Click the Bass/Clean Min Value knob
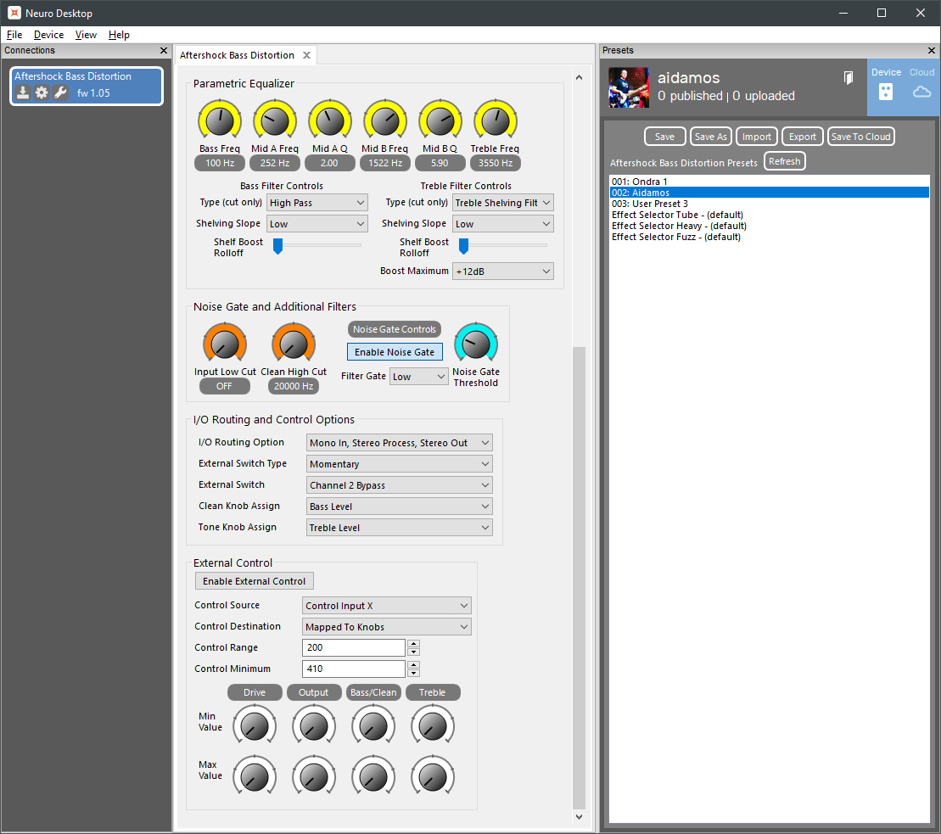 [373, 726]
